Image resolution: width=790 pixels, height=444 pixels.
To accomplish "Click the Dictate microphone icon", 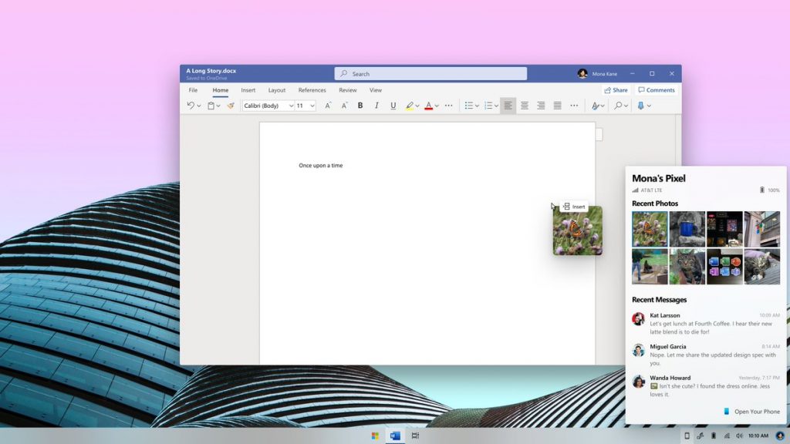I will [x=640, y=105].
